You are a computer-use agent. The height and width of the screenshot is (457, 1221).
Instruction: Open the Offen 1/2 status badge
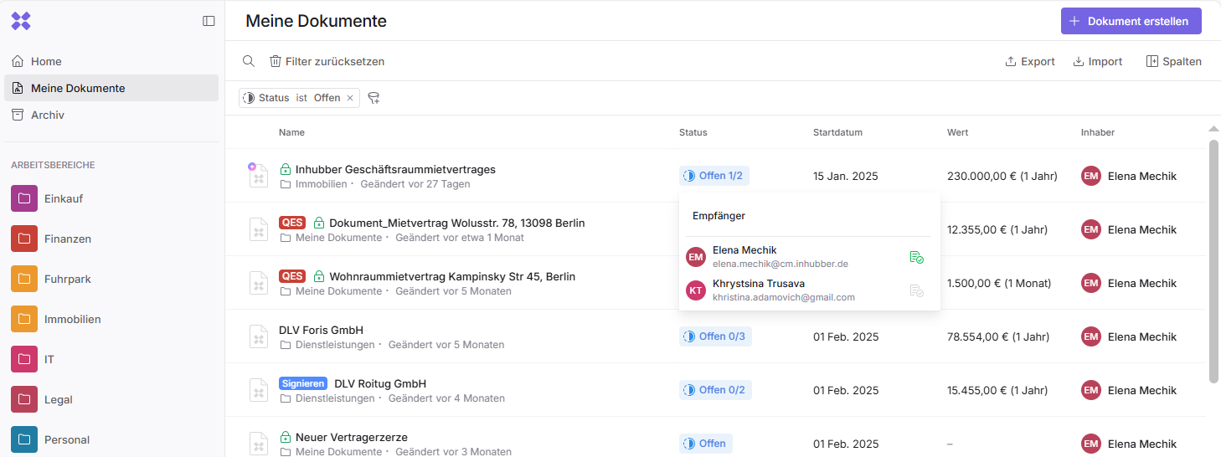pyautogui.click(x=714, y=176)
